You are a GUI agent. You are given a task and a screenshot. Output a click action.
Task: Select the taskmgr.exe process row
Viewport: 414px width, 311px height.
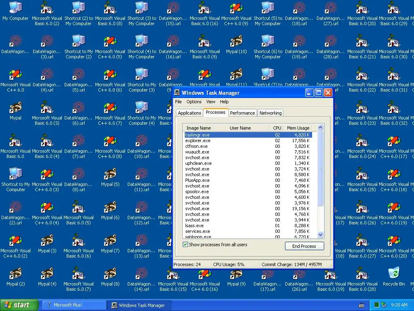coord(248,135)
